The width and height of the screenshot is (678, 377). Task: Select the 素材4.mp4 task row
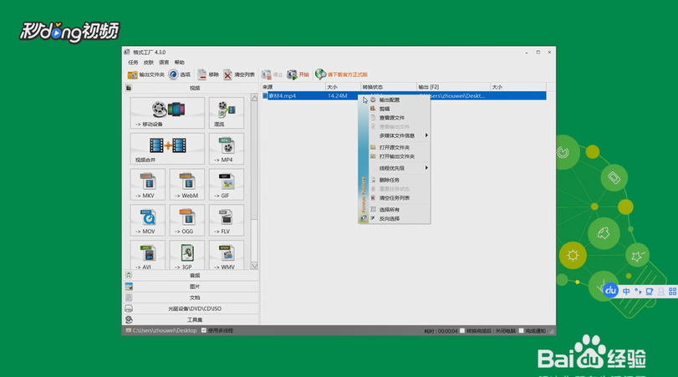(x=404, y=95)
